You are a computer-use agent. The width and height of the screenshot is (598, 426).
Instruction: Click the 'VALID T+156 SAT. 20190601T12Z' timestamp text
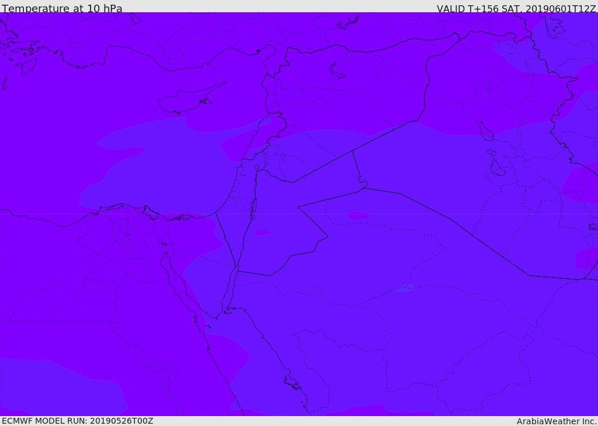pos(516,9)
